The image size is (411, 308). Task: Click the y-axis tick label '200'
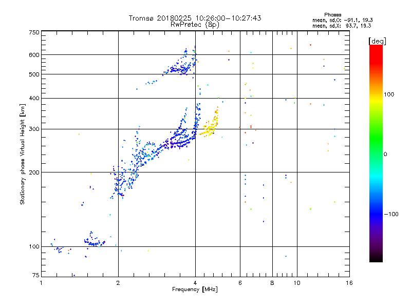[34, 172]
